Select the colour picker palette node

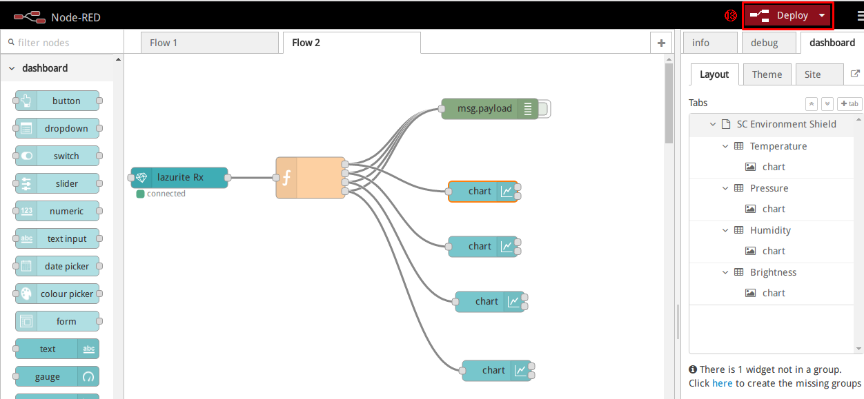(57, 294)
